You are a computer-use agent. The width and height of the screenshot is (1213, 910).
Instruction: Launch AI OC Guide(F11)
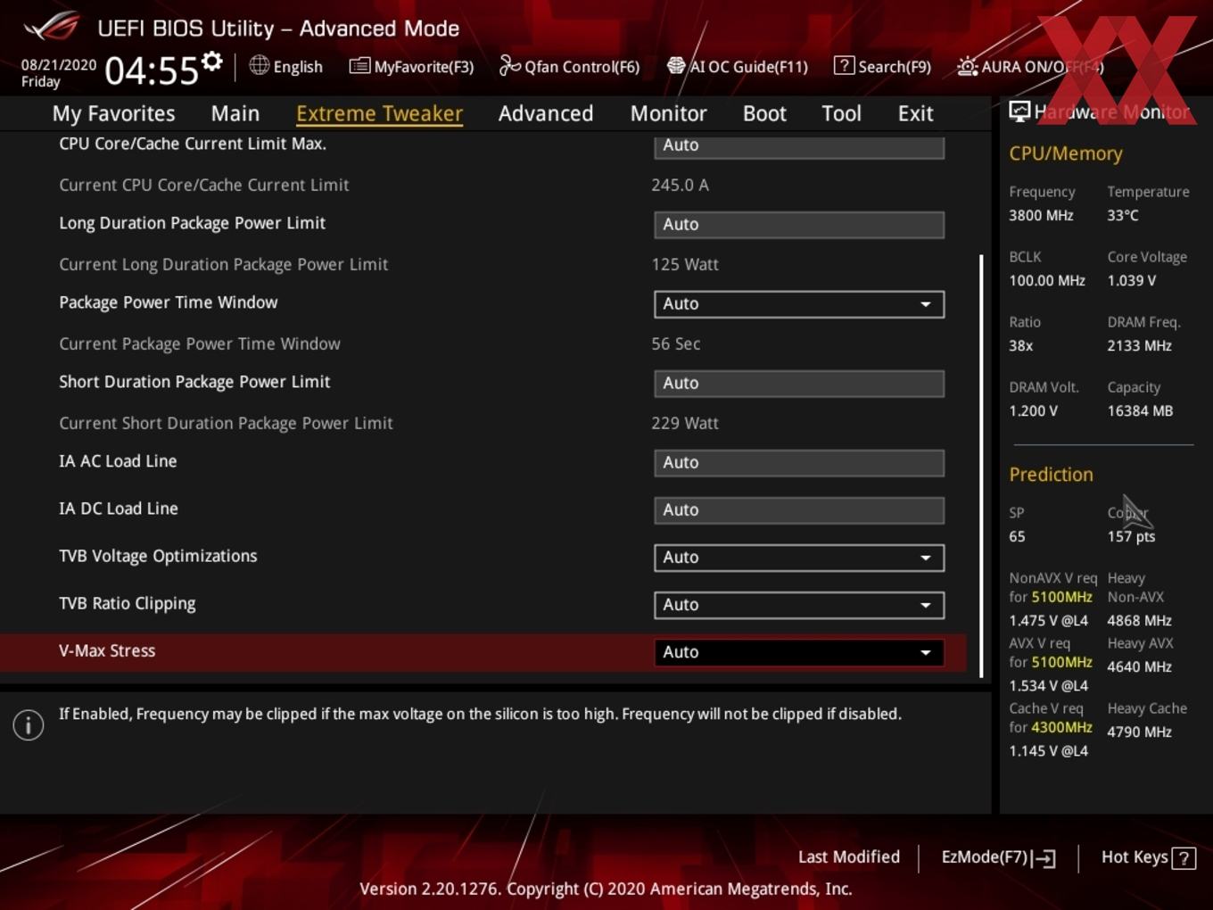coord(737,67)
